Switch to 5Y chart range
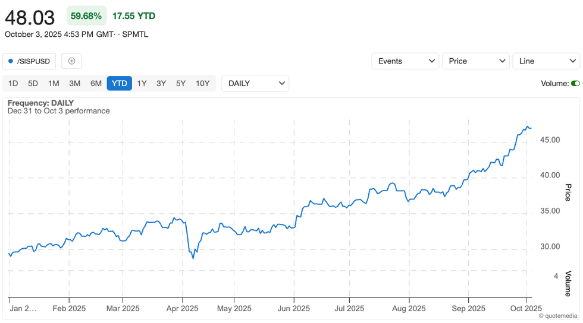 181,83
